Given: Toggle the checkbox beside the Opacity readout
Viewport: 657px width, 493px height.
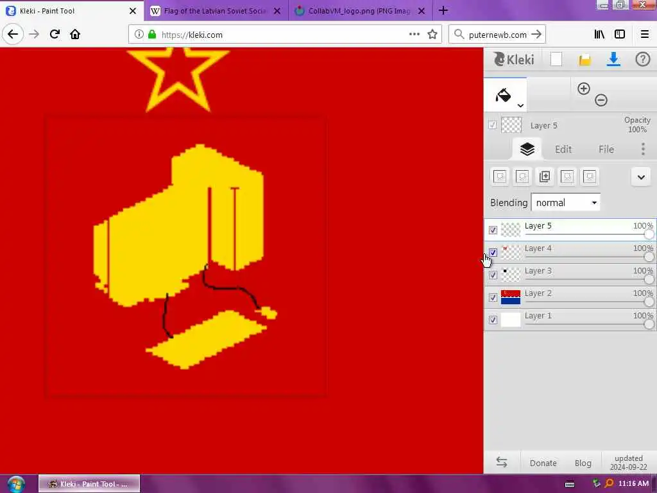Looking at the screenshot, I should 492,125.
